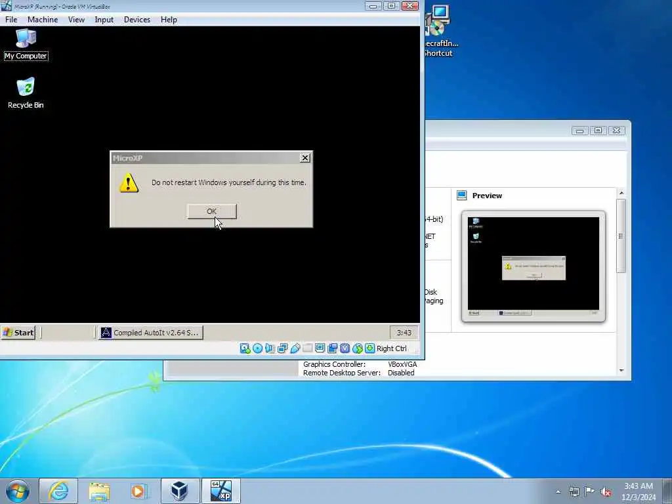Click the audio indicator icon in VM status bar
Screen dimensions: 672x504
270,348
